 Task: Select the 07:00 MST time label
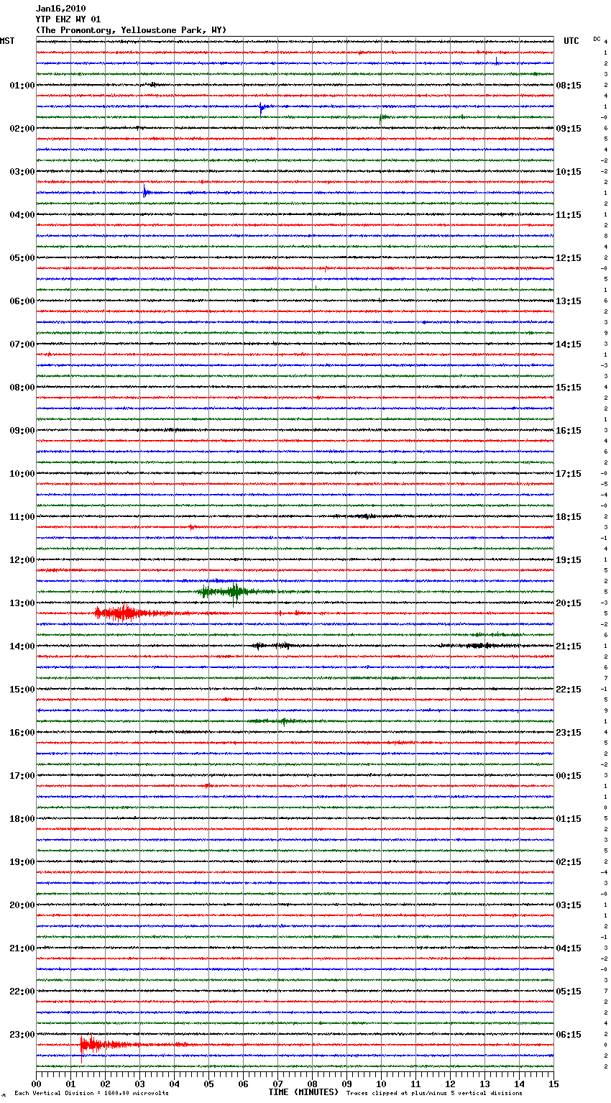[22, 344]
